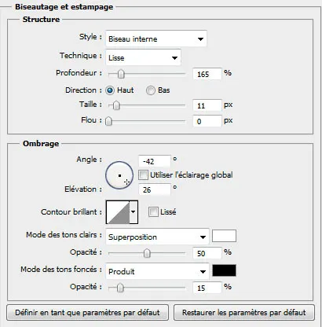Image resolution: width=322 pixels, height=327 pixels.
Task: Click the Flou slider handle
Action: tap(108, 121)
